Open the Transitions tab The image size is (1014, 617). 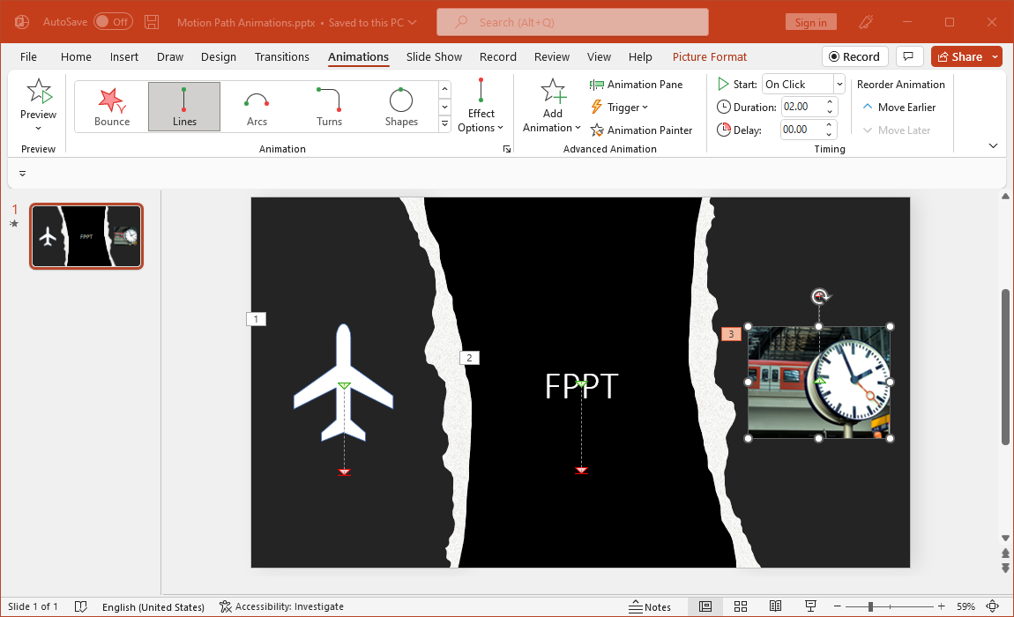(x=281, y=56)
